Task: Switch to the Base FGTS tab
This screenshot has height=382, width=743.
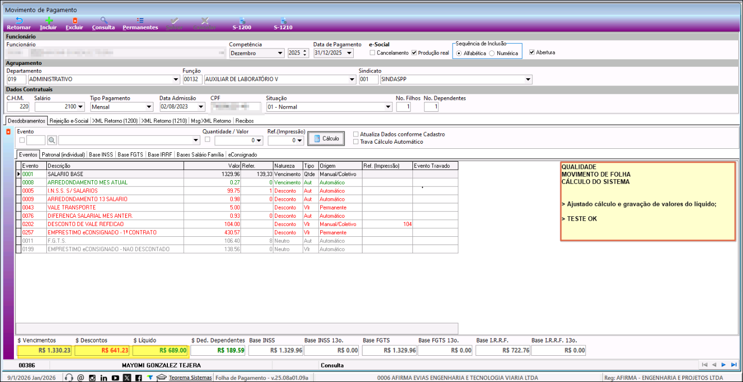Action: (131, 154)
